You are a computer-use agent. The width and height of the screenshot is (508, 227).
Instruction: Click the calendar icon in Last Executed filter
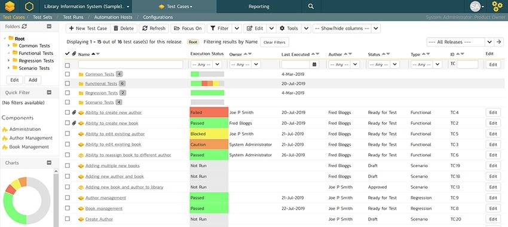[x=314, y=65]
